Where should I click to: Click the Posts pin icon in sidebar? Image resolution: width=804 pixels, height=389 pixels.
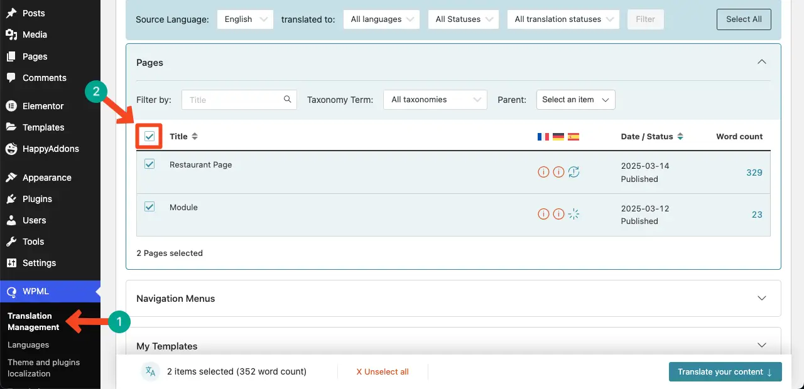[x=11, y=13]
